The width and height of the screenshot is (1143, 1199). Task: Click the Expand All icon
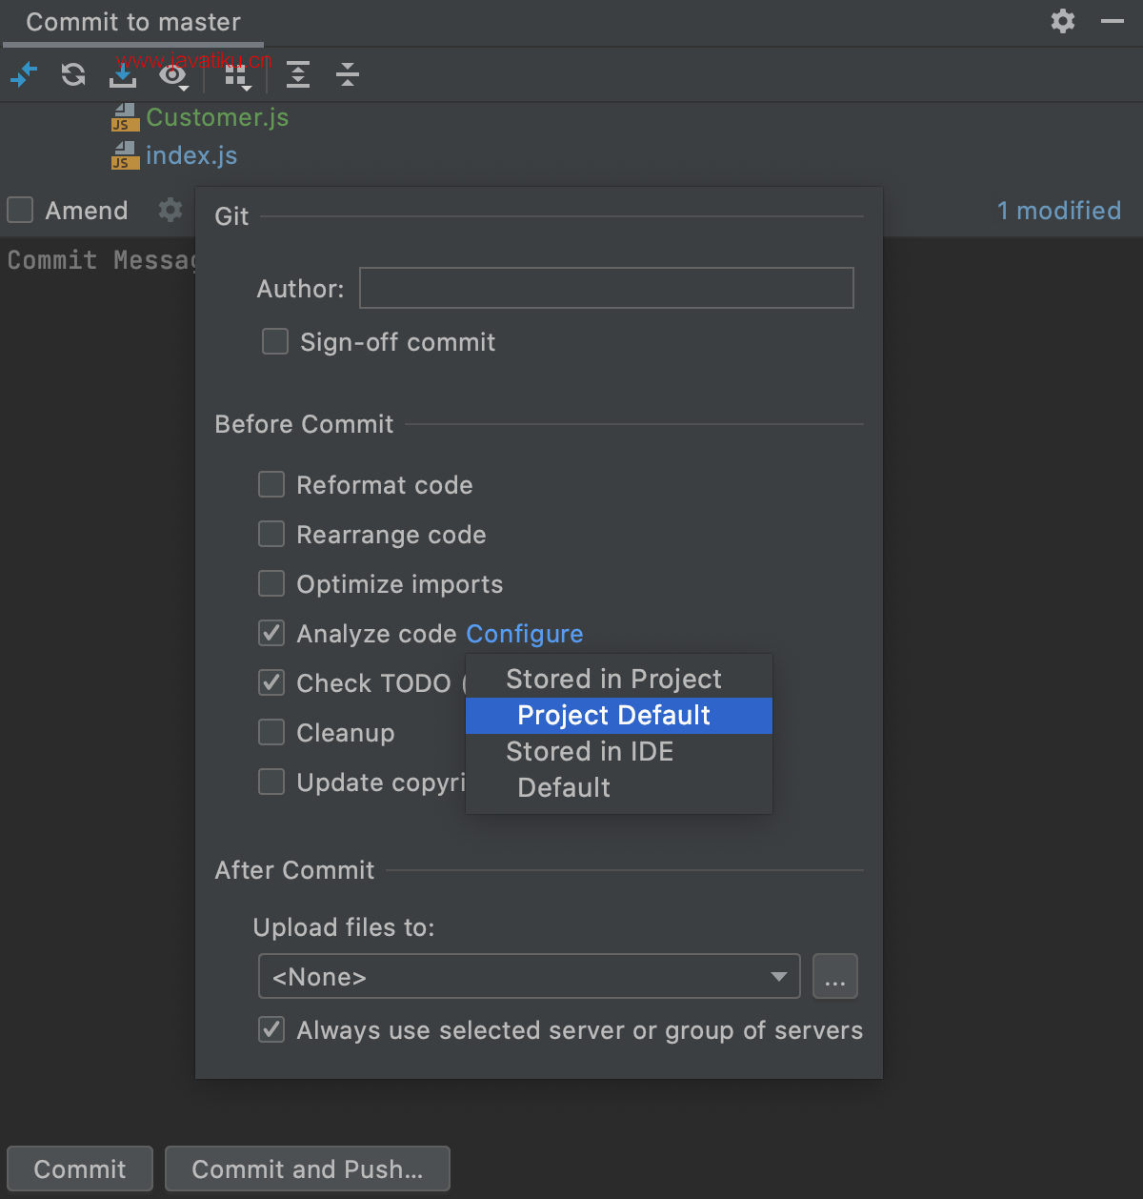[298, 74]
